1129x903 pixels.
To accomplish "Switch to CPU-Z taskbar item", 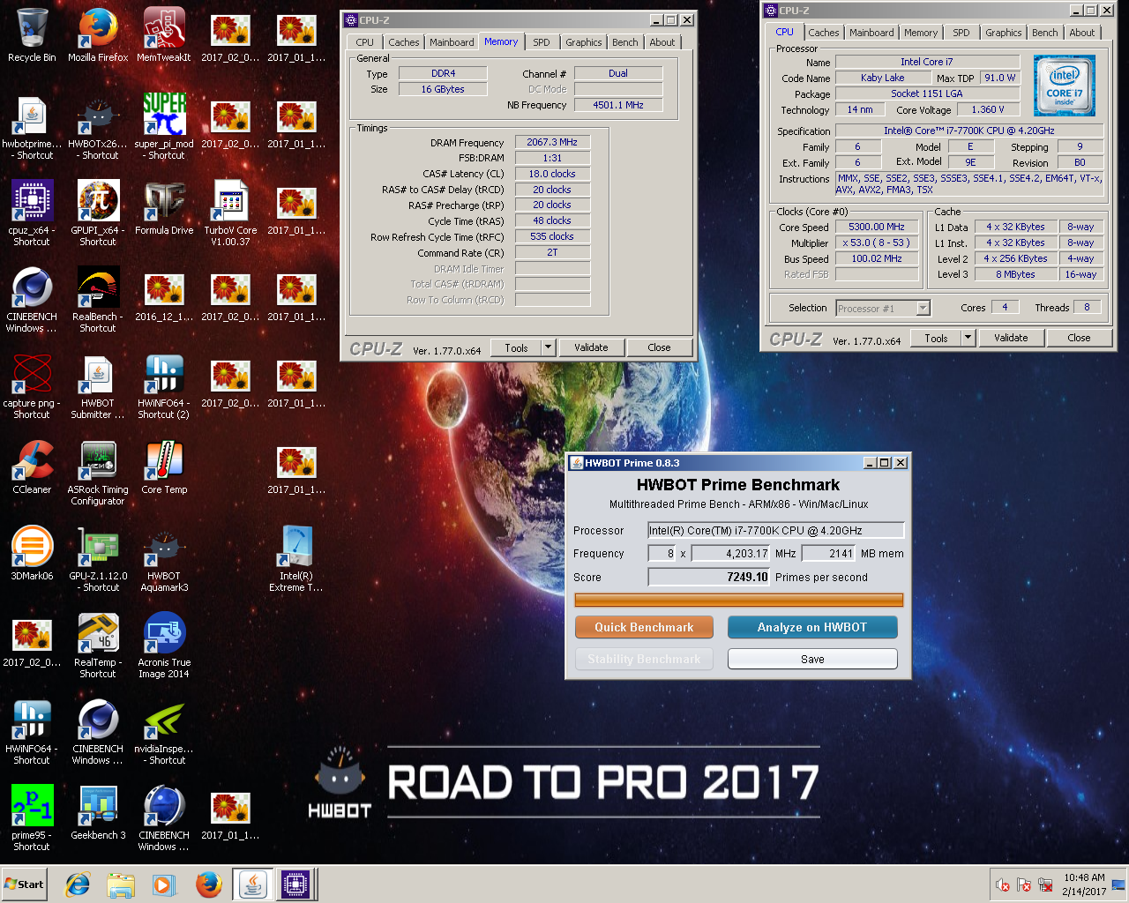I will [295, 884].
